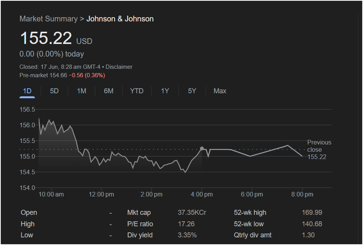Screen dimensions: 363x245
Task: Click the 1.30 quarterly dividend value
Action: (308, 235)
